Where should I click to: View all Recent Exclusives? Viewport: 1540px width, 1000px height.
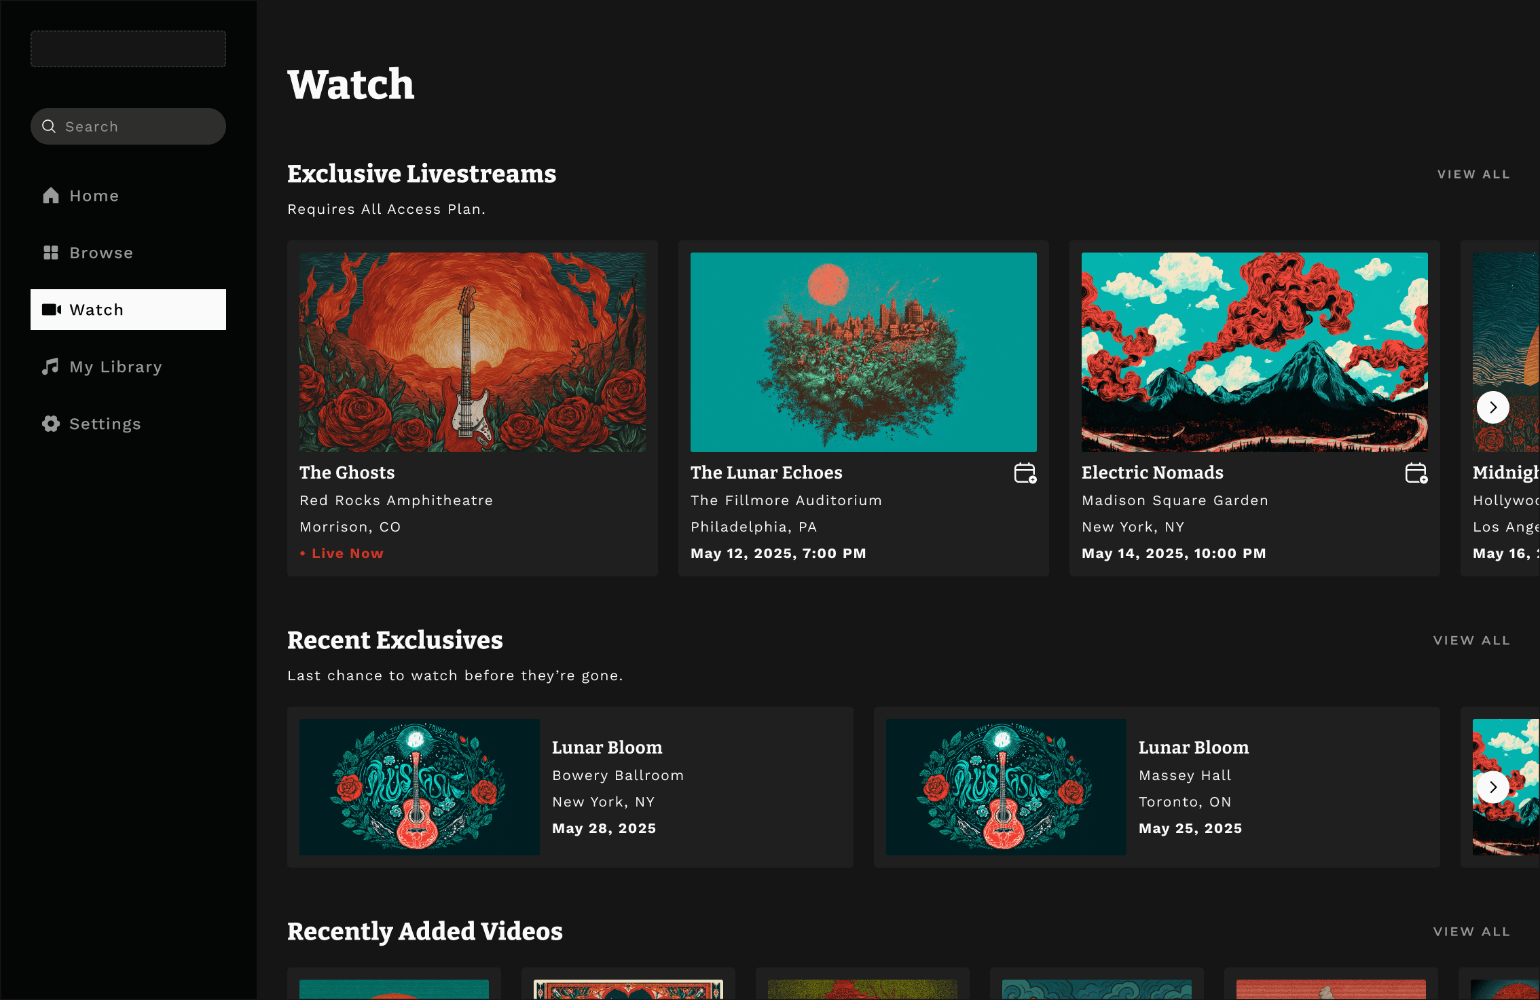(1471, 640)
